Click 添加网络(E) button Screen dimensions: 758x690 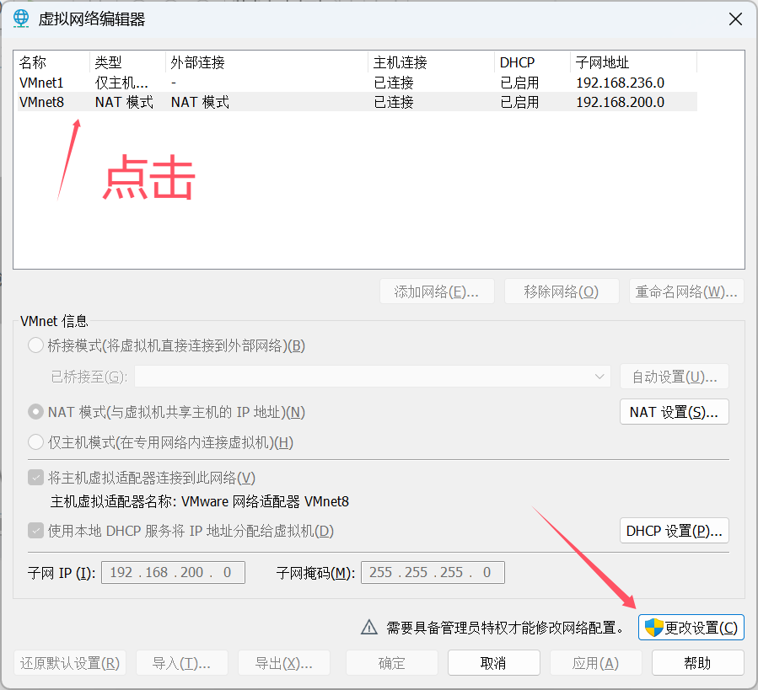tap(437, 292)
